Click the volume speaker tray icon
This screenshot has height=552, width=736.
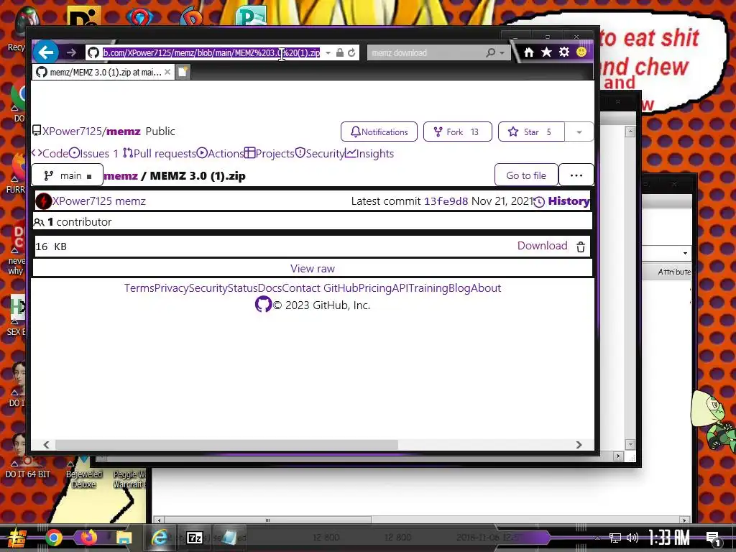(632, 538)
